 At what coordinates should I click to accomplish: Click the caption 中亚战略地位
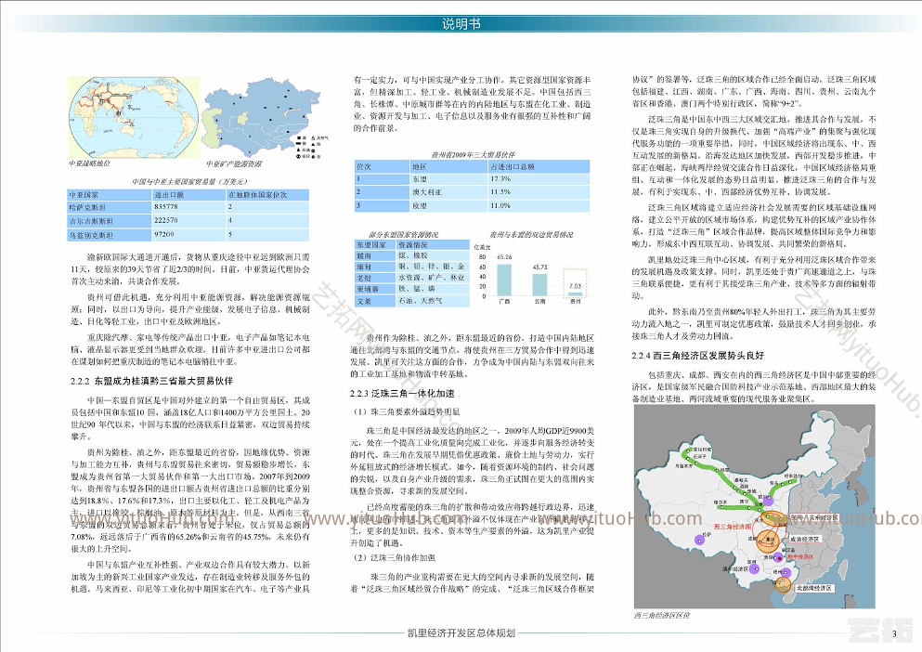click(89, 163)
